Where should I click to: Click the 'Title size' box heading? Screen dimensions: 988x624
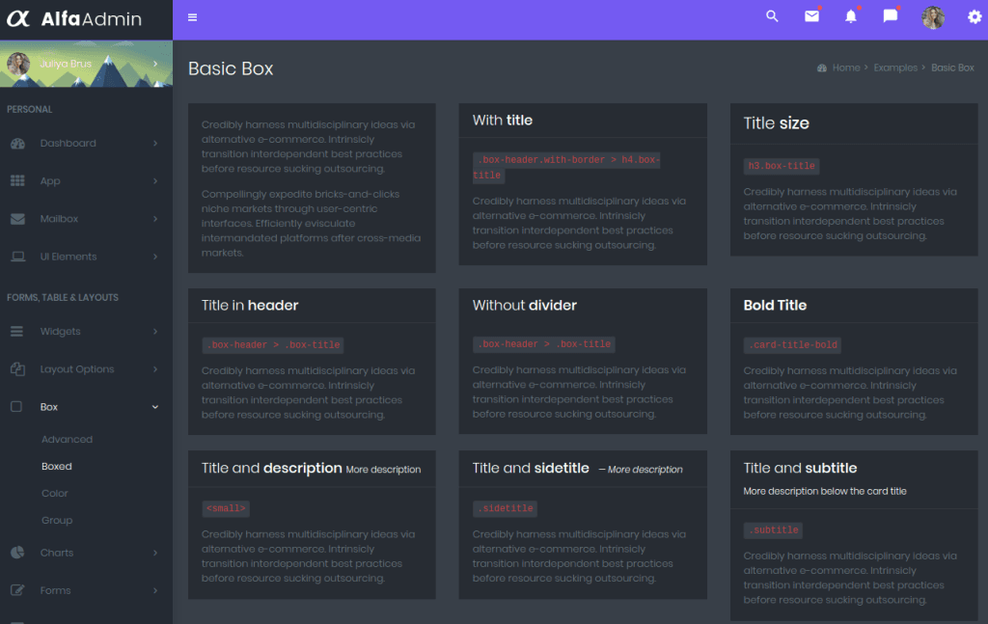point(776,123)
